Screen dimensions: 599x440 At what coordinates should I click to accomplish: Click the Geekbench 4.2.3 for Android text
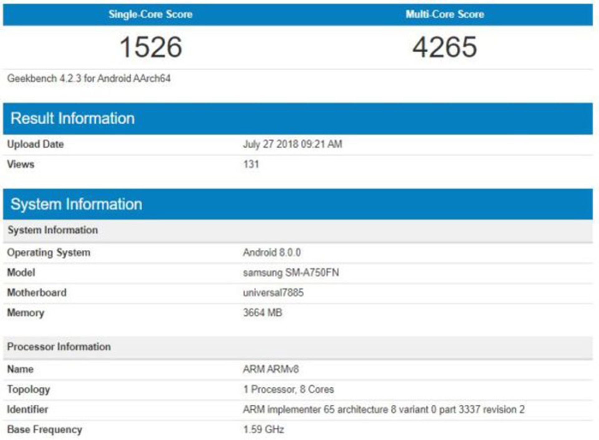pos(89,78)
